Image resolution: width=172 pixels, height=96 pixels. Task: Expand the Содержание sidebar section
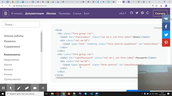[12, 46]
